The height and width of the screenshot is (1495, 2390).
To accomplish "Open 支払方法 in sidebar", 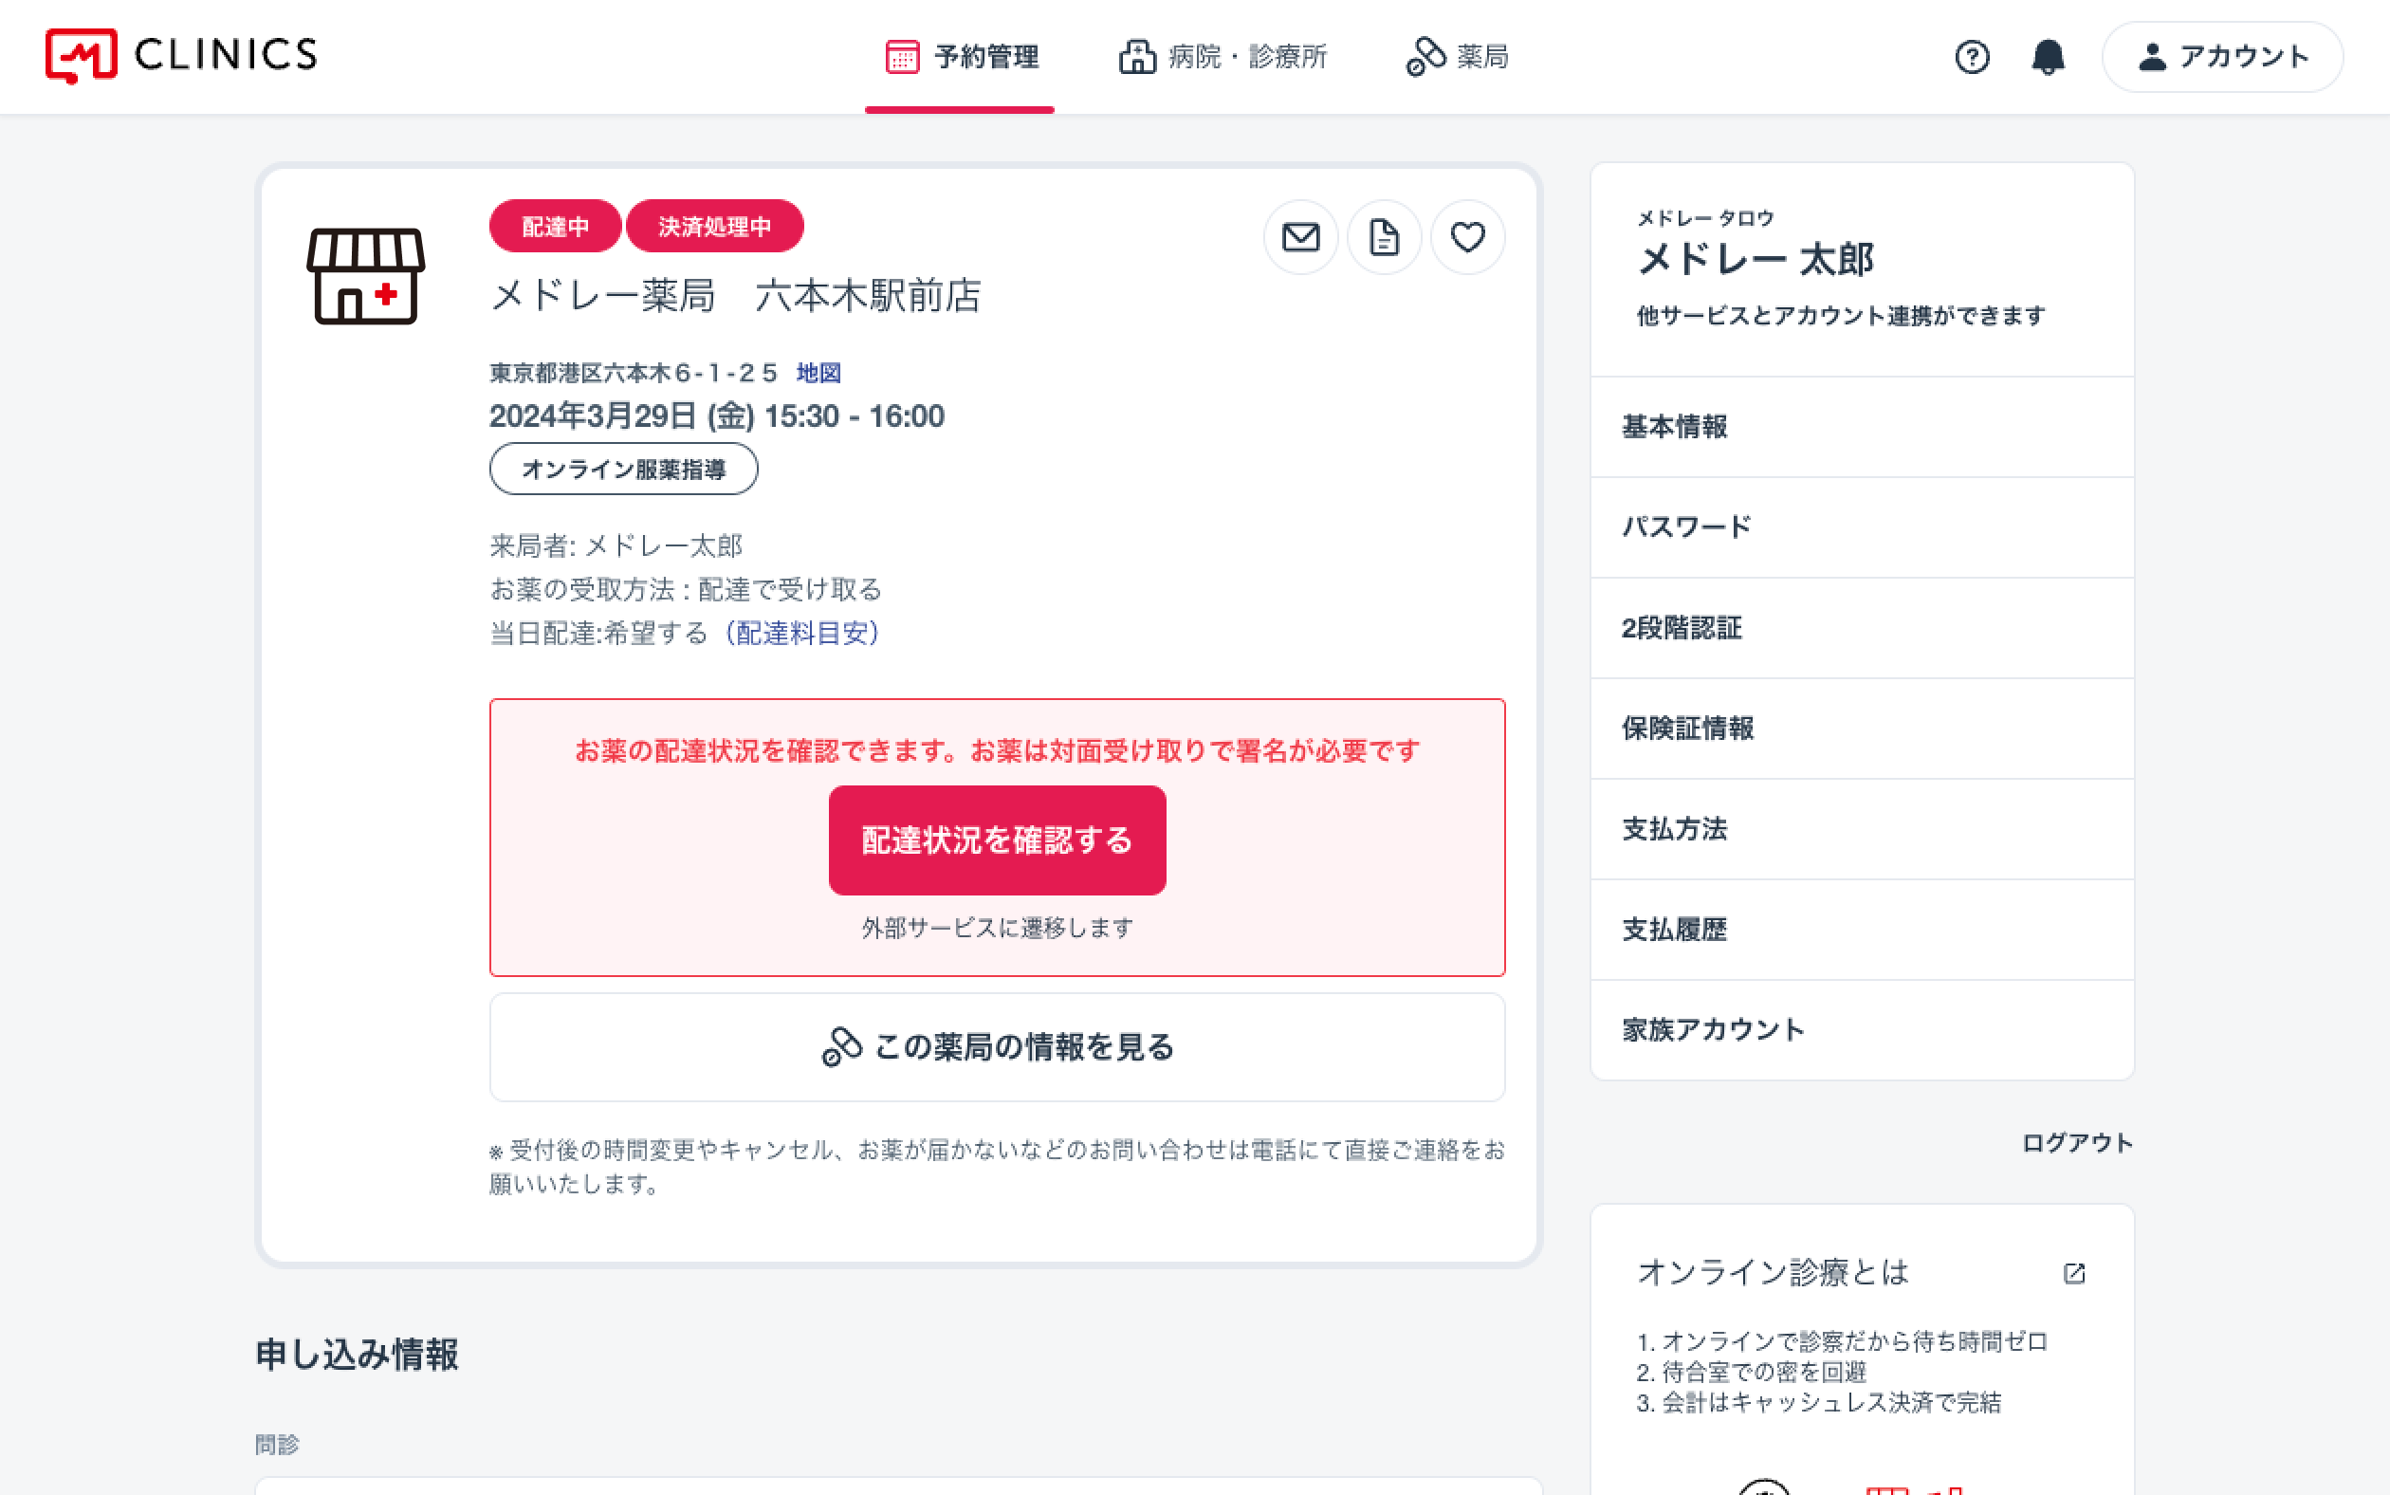I will (x=1862, y=828).
